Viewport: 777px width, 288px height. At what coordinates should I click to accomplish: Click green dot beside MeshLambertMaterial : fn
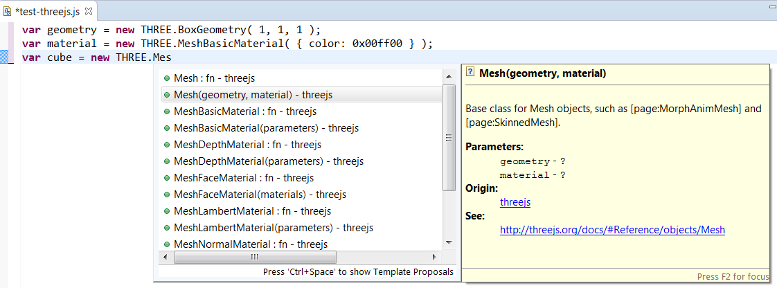tap(166, 211)
